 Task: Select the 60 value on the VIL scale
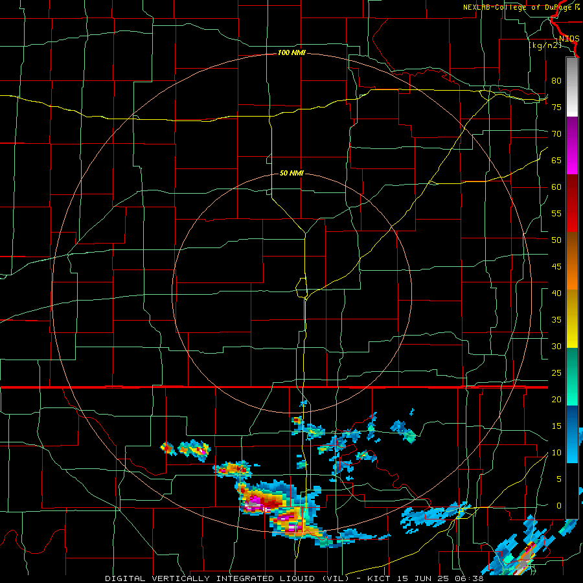556,187
